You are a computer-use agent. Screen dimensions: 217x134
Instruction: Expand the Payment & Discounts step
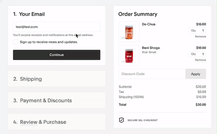click(x=57, y=100)
